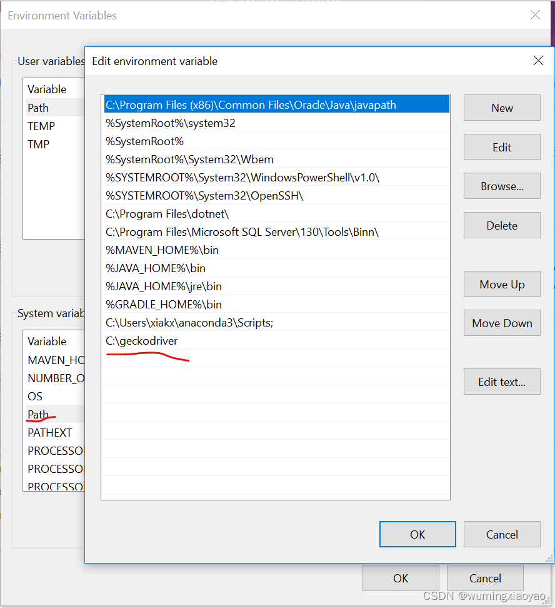The height and width of the screenshot is (608, 555).
Task: Select OS system variable row
Action: (x=55, y=397)
